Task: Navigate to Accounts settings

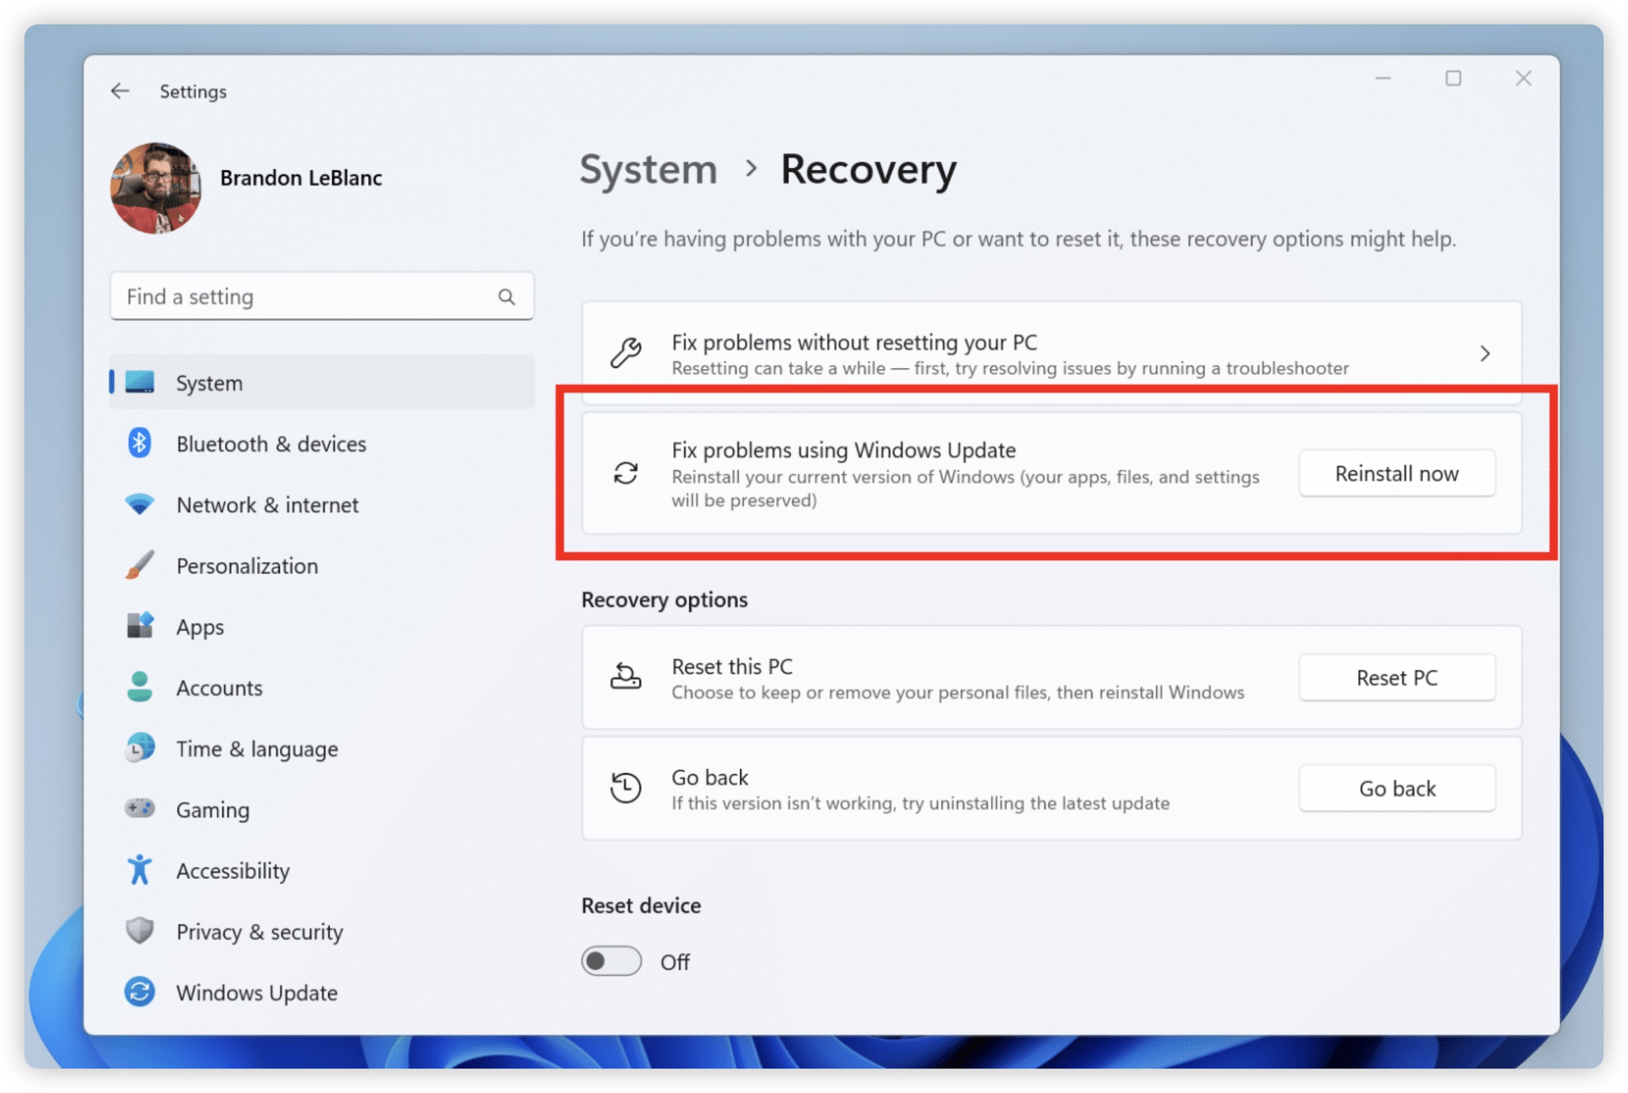Action: click(x=220, y=688)
